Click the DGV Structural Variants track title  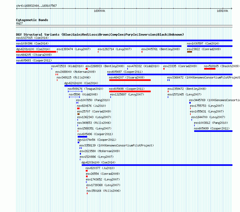[100, 35]
